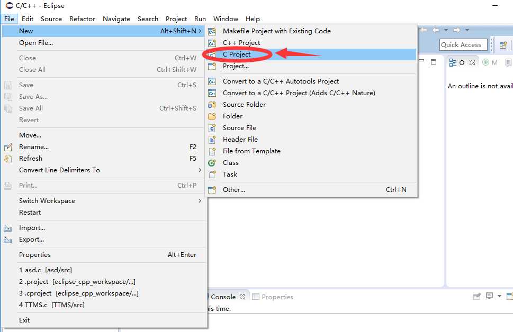This screenshot has height=332, width=513.
Task: Close the Console tab
Action: coord(242,297)
